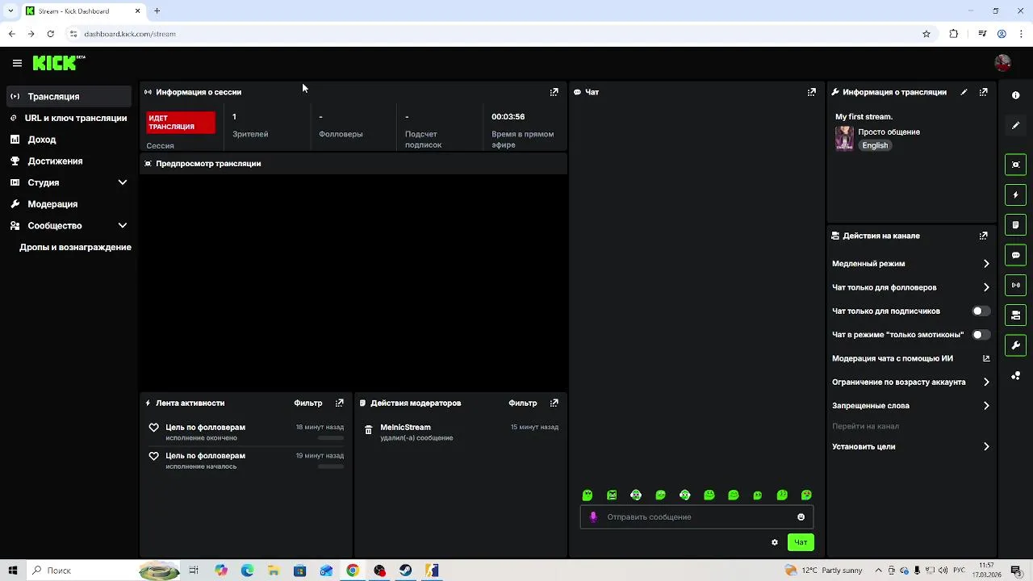The width and height of the screenshot is (1033, 581).
Task: Insert the angry square green emote
Action: click(x=612, y=495)
